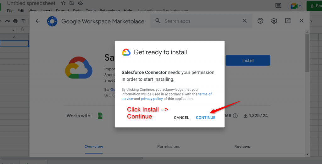Image resolution: width=322 pixels, height=164 pixels.
Task: Click the move to folder icon
Action: click(x=72, y=3)
